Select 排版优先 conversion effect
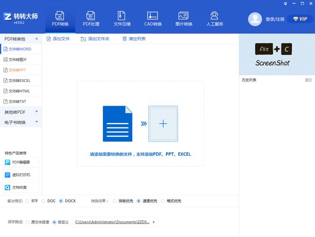 [x=115, y=201]
